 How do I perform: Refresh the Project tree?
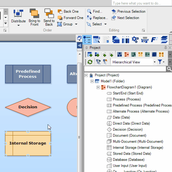coord(90,62)
